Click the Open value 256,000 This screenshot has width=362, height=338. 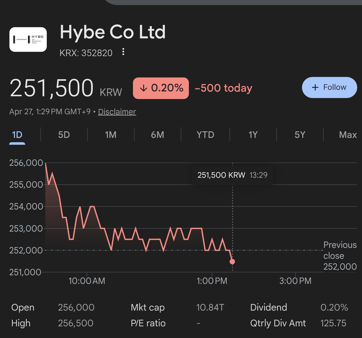pos(76,308)
